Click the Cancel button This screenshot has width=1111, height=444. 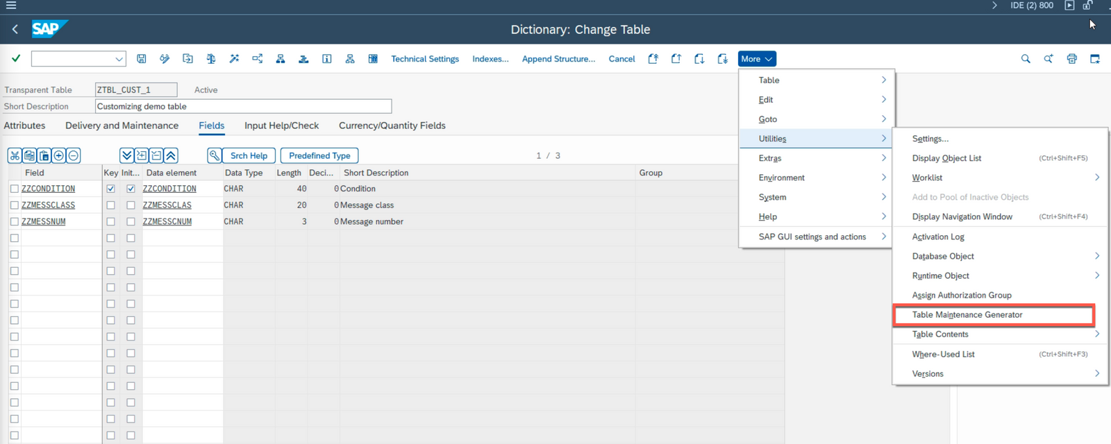[x=621, y=59]
